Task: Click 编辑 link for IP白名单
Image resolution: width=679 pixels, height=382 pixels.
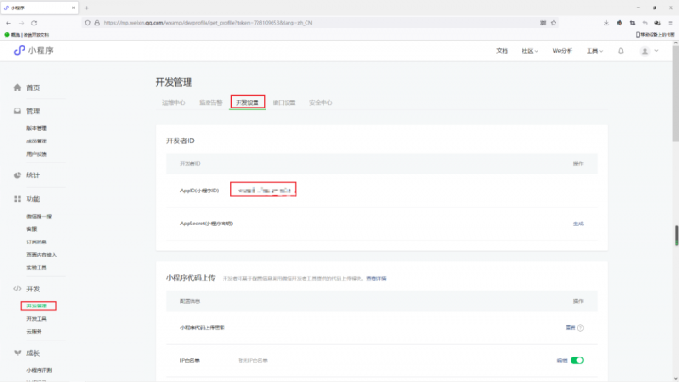Action: [x=562, y=360]
